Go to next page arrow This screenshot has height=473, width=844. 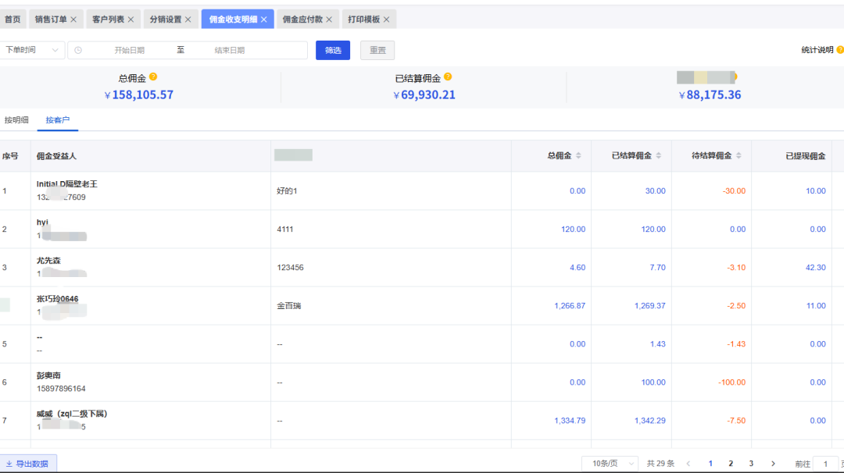[773, 464]
